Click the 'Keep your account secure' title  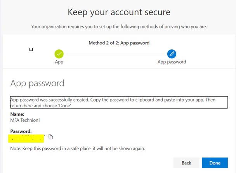tap(119, 12)
